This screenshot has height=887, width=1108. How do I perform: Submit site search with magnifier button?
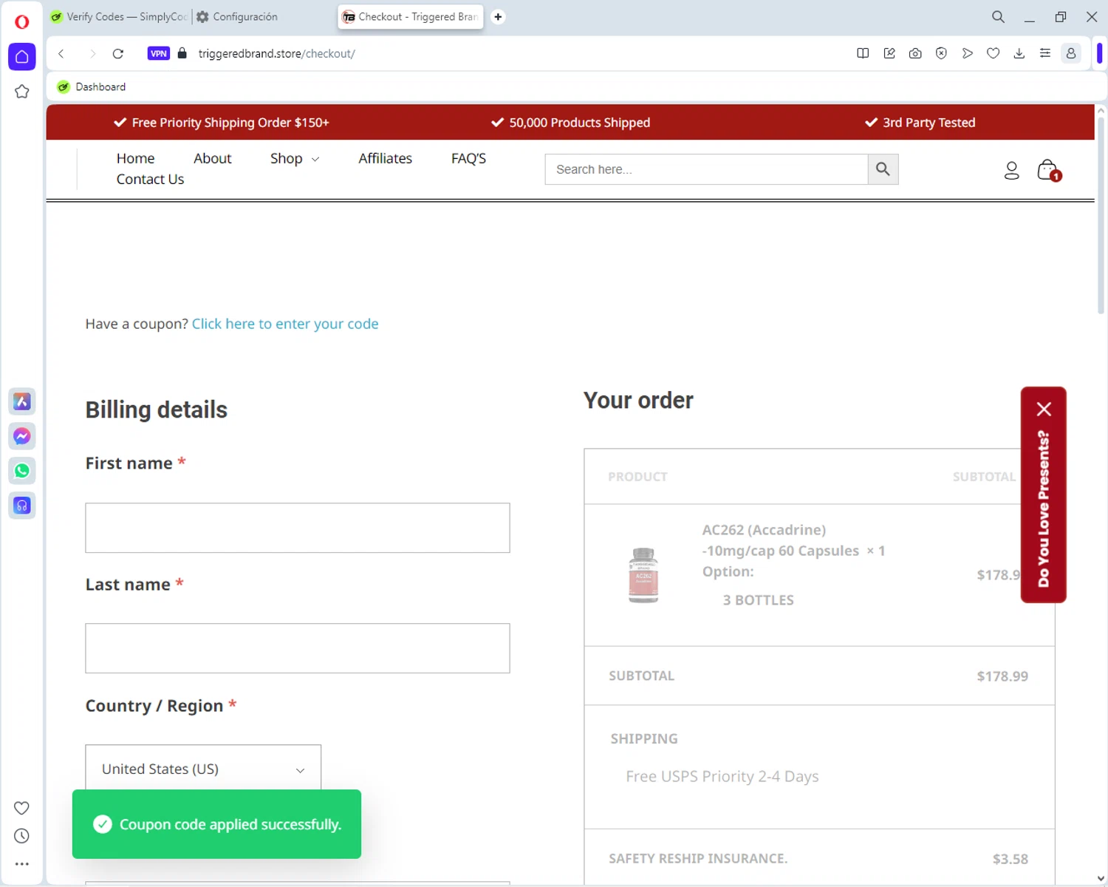pyautogui.click(x=883, y=169)
